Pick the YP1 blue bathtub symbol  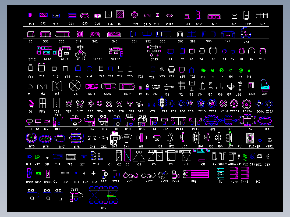[x=58, y=157]
